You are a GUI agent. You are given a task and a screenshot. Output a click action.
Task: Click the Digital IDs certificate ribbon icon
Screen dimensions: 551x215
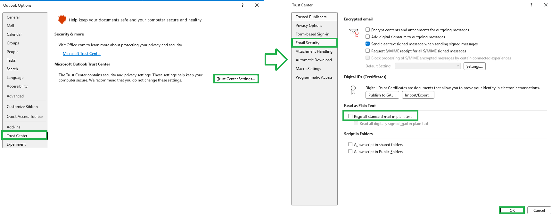pos(353,90)
